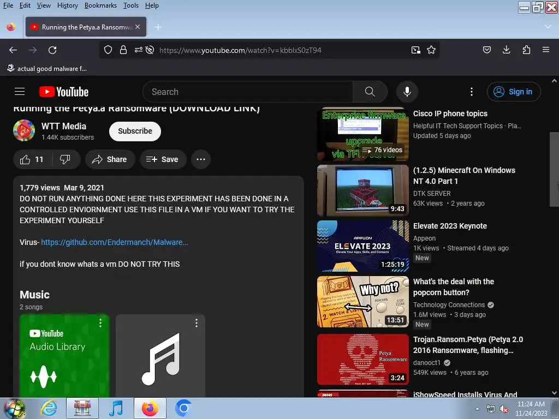Viewport: 559px width, 419px height.
Task: Click the Firefox back arrow button
Action: 13,50
